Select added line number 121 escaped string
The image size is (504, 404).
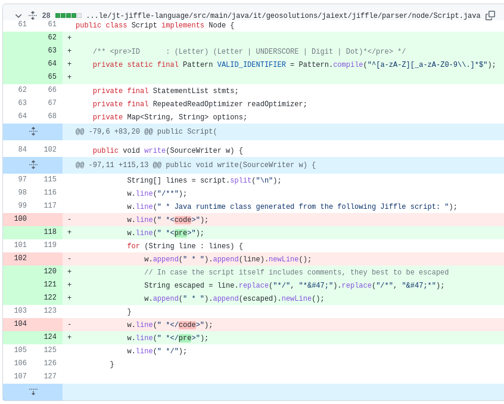click(x=50, y=285)
